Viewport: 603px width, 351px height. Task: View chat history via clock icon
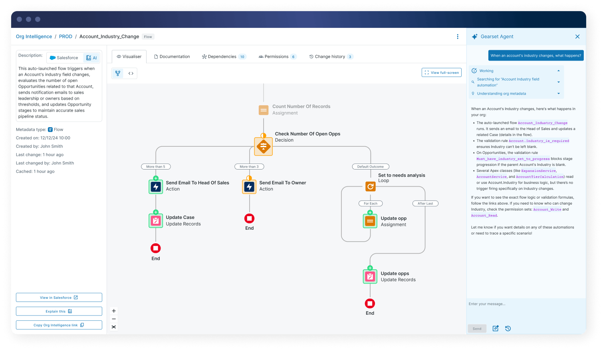pyautogui.click(x=508, y=328)
